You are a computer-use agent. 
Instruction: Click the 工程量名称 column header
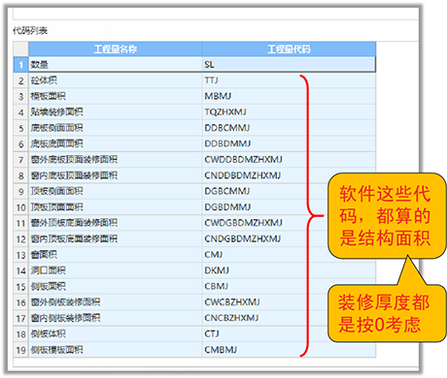(116, 49)
